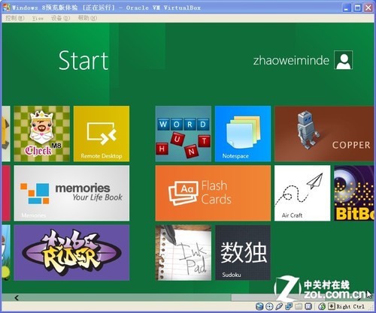Click the VirtualBox USB devices status icon

point(279,306)
